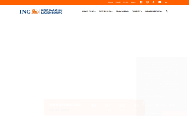Go to the Sponsoring page
This screenshot has height=118, width=189.
(122, 11)
